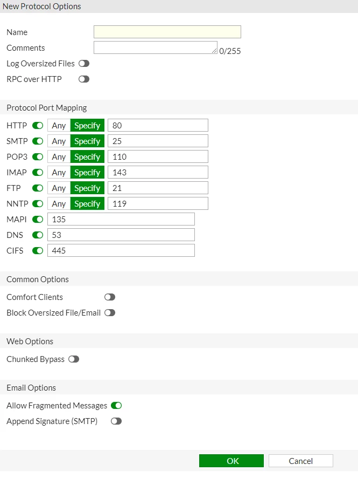Click the SMTP port field showing 25

tap(158, 141)
